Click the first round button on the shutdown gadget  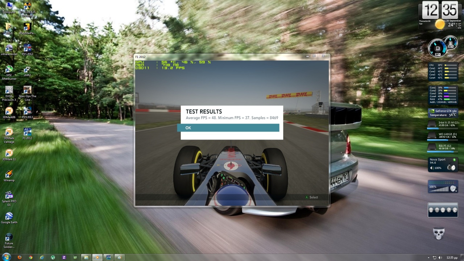pyautogui.click(x=431, y=210)
